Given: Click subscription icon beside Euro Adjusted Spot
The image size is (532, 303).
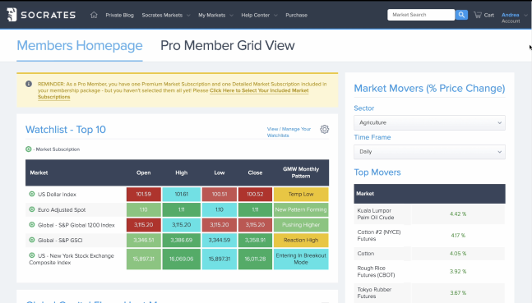Looking at the screenshot, I should tap(32, 209).
